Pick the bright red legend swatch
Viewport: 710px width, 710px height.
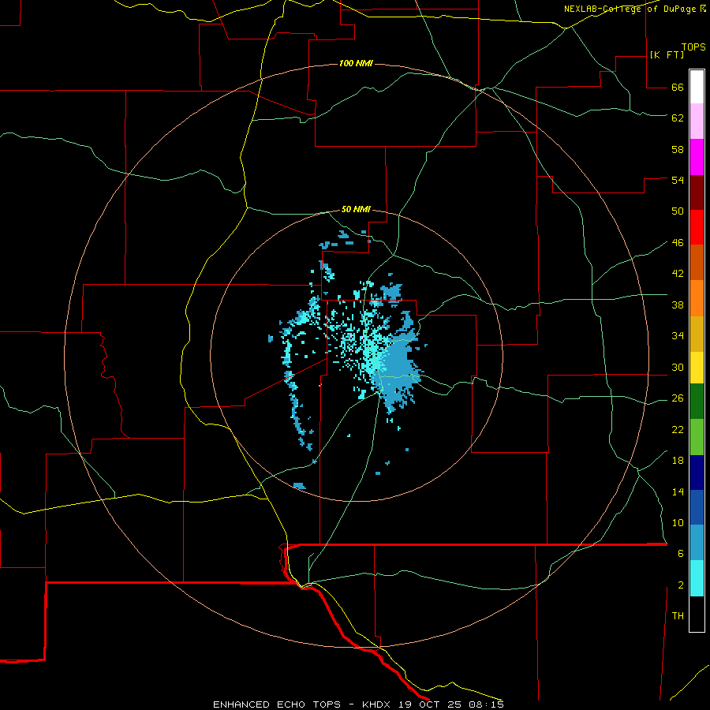697,227
